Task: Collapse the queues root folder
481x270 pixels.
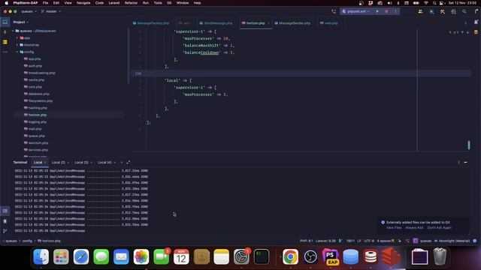Action: [x=13, y=31]
